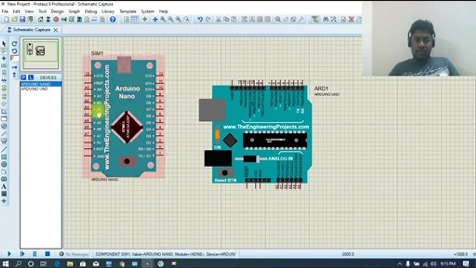Rotate clockwise using the rotation icon
The height and width of the screenshot is (268, 476).
pyautogui.click(x=14, y=44)
